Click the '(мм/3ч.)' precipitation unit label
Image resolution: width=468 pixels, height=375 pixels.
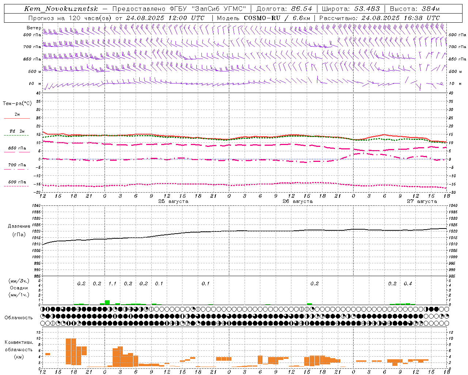pyautogui.click(x=19, y=281)
